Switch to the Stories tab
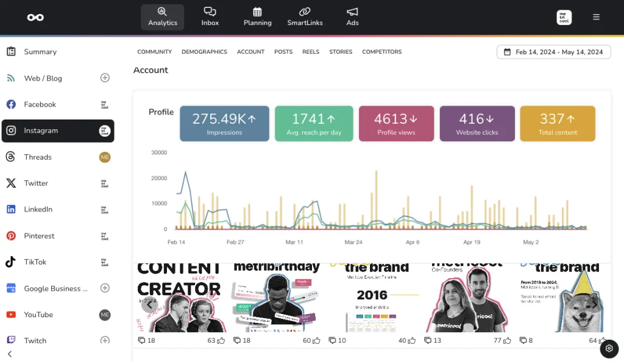This screenshot has width=624, height=361. (x=341, y=52)
